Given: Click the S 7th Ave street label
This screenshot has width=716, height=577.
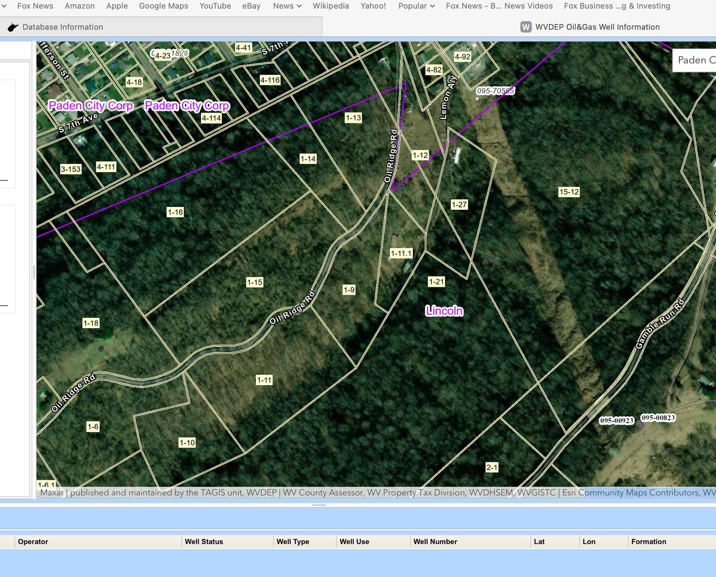Looking at the screenshot, I should [79, 123].
